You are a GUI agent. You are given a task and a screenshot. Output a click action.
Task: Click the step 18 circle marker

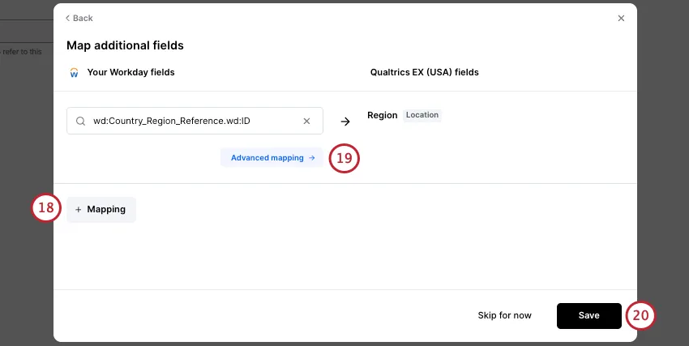tap(46, 208)
